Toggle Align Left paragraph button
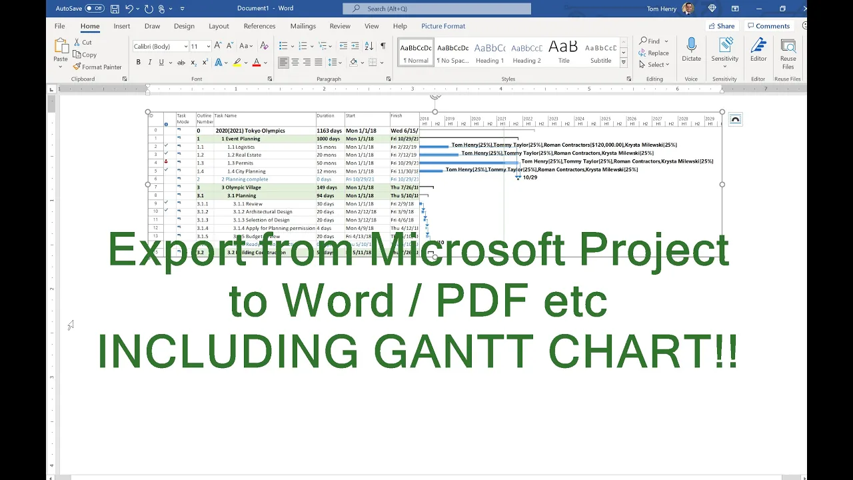Screen dimensions: 853x480 tap(283, 63)
